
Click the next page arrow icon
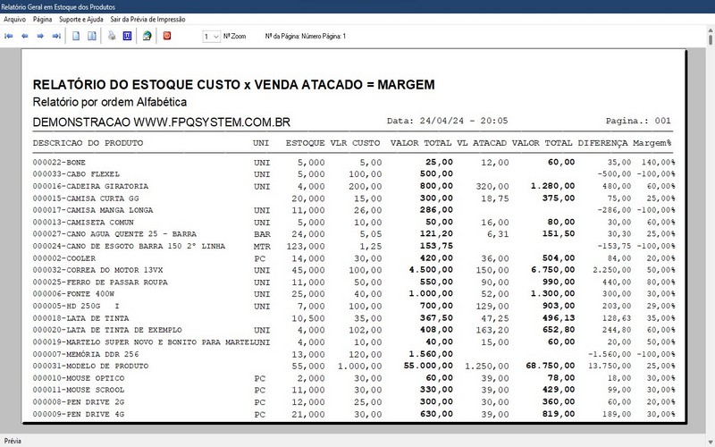click(x=40, y=36)
